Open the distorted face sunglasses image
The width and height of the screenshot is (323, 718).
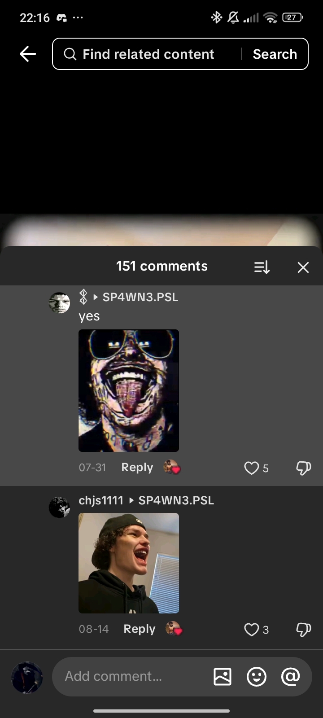[129, 390]
